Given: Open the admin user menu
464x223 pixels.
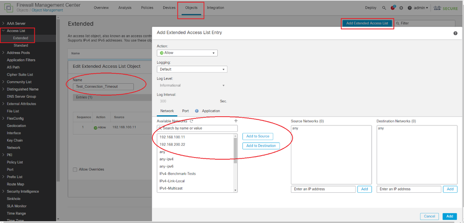Looking at the screenshot, I should coord(421,8).
